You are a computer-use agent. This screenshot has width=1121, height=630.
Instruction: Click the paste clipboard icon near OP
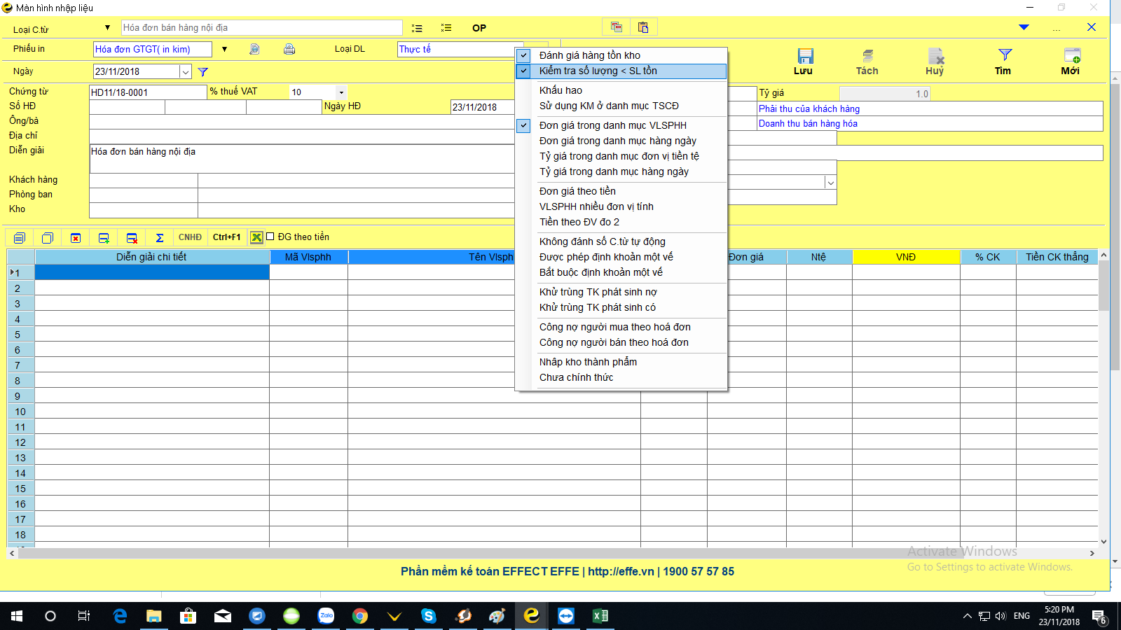643,27
